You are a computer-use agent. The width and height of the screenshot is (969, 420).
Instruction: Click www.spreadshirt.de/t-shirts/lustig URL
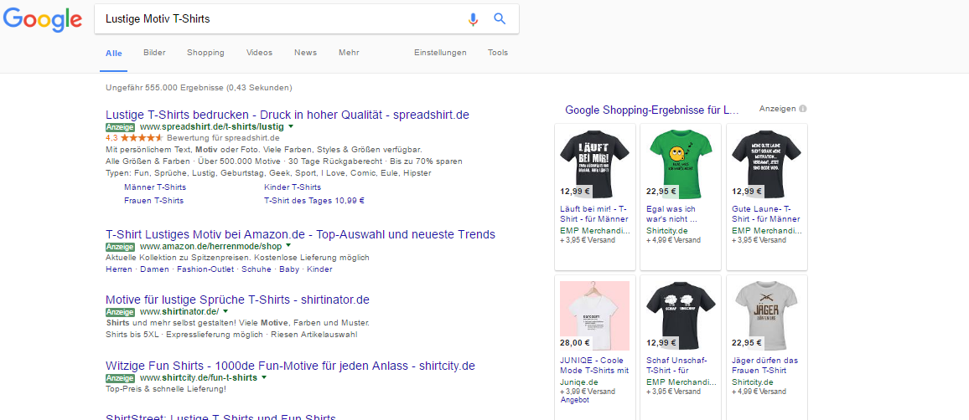coord(212,126)
